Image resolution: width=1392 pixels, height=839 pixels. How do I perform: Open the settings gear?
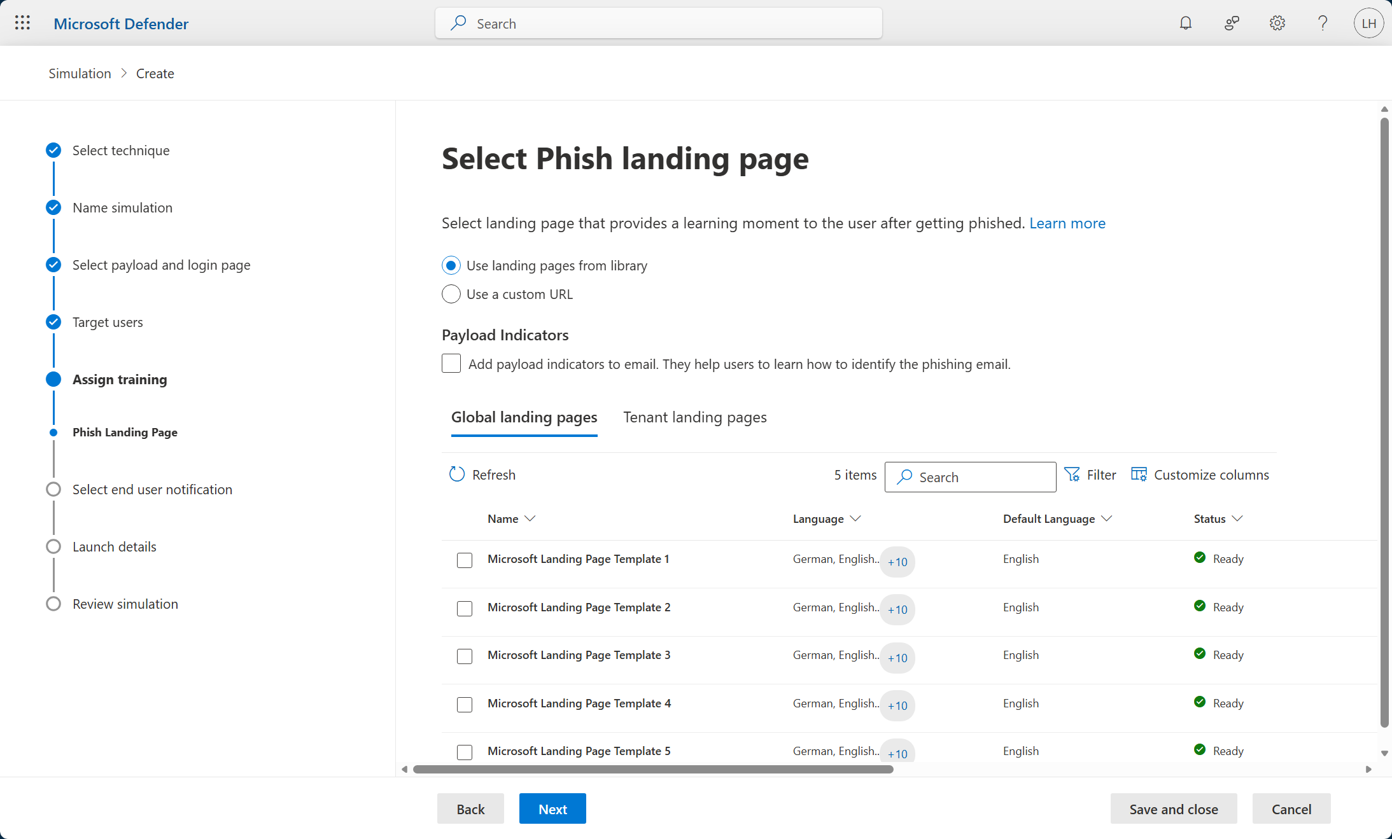coord(1277,24)
